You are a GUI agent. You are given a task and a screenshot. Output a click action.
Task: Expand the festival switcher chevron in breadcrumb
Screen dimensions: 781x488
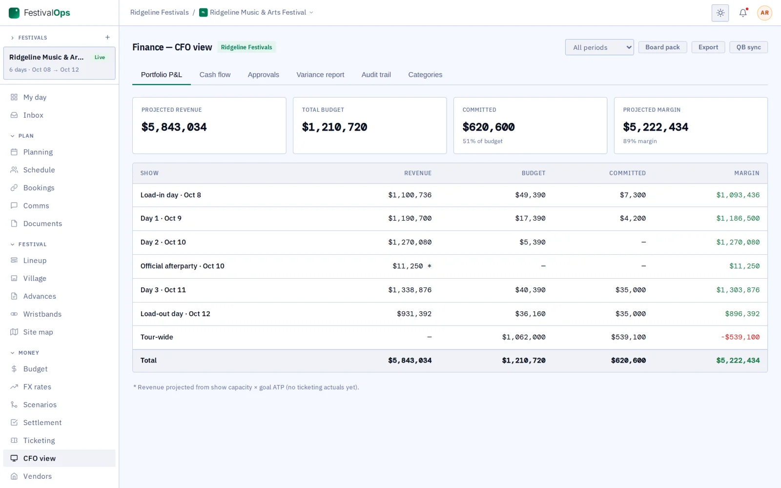point(311,13)
